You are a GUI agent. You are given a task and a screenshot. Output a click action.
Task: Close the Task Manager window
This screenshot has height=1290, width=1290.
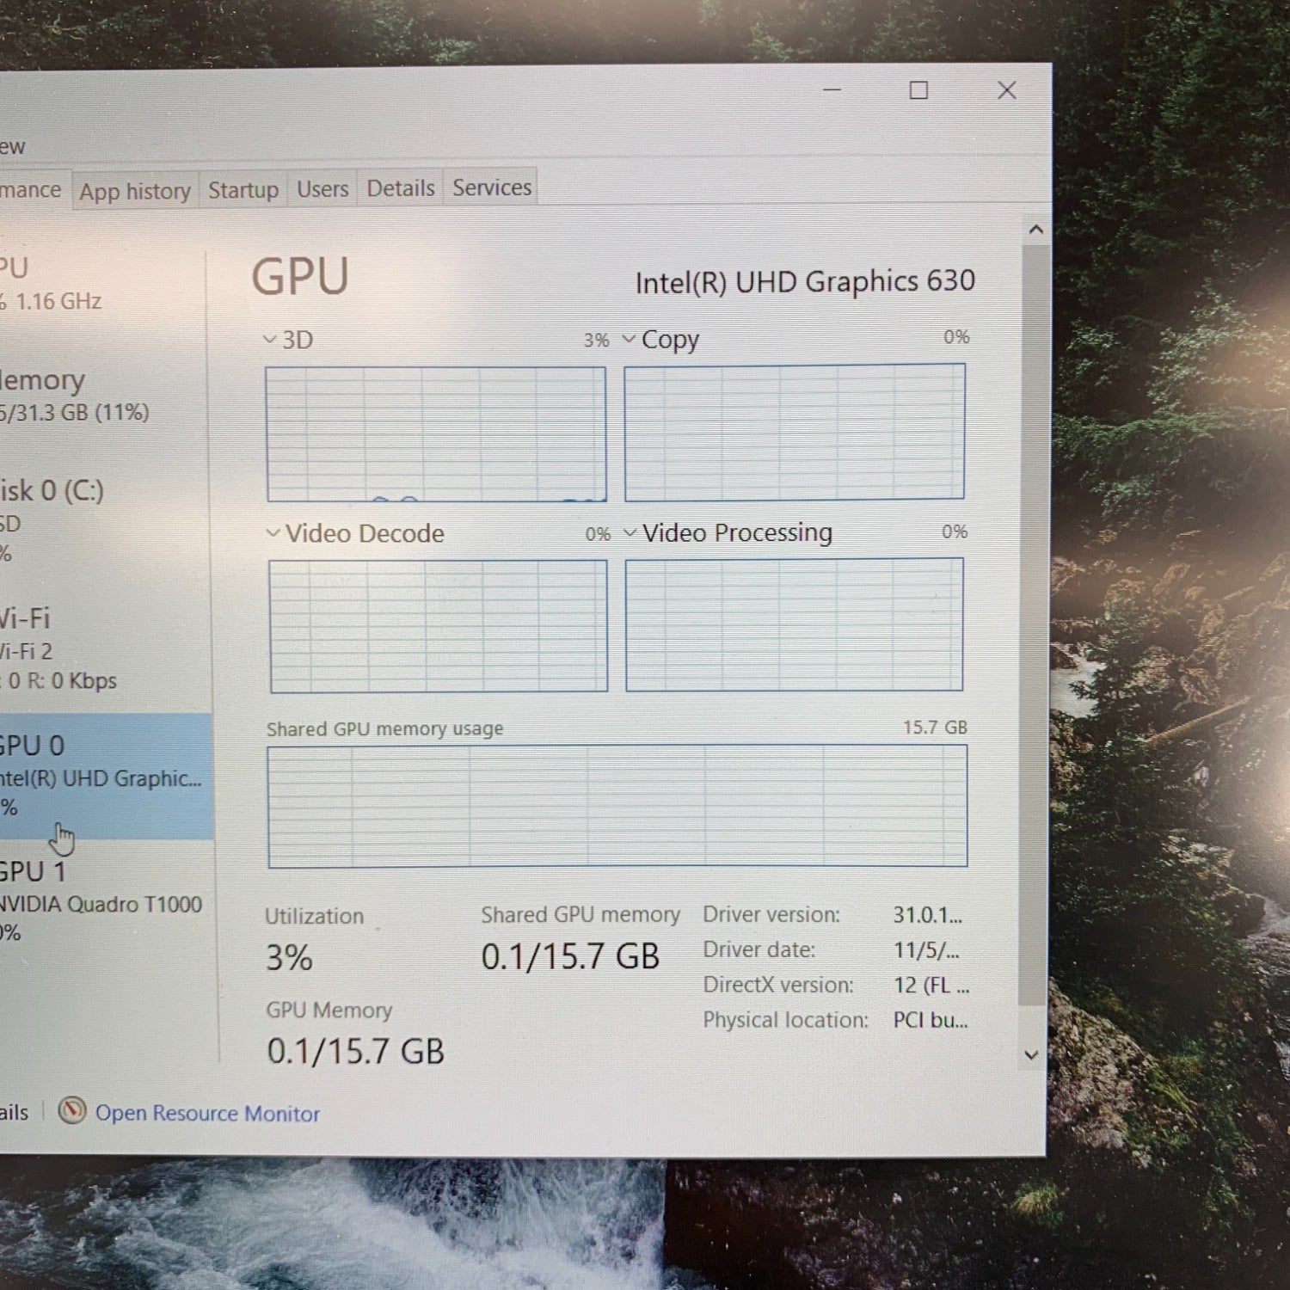(x=1007, y=90)
